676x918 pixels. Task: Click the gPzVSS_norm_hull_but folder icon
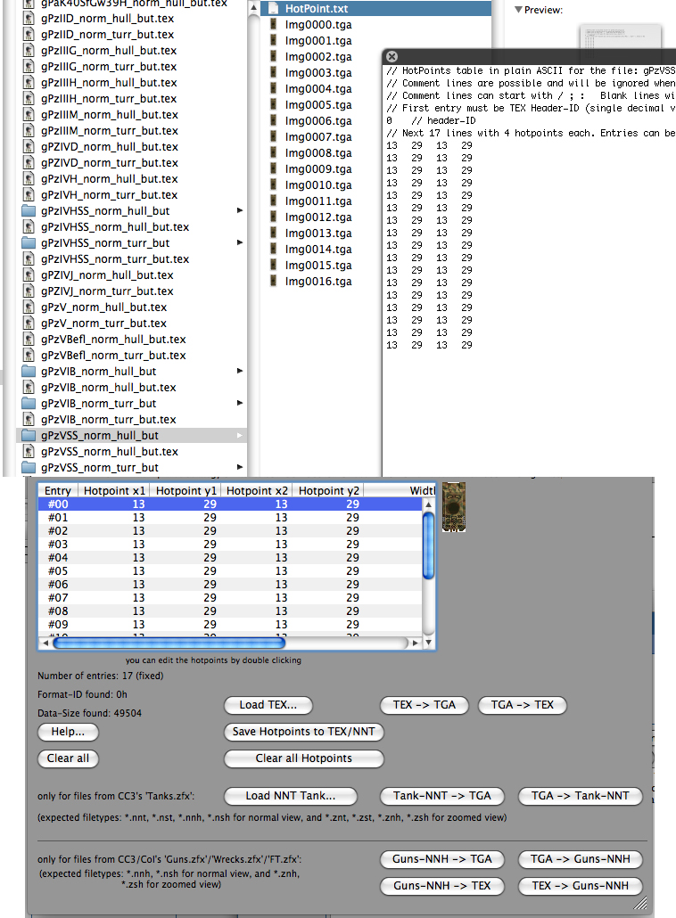29,436
